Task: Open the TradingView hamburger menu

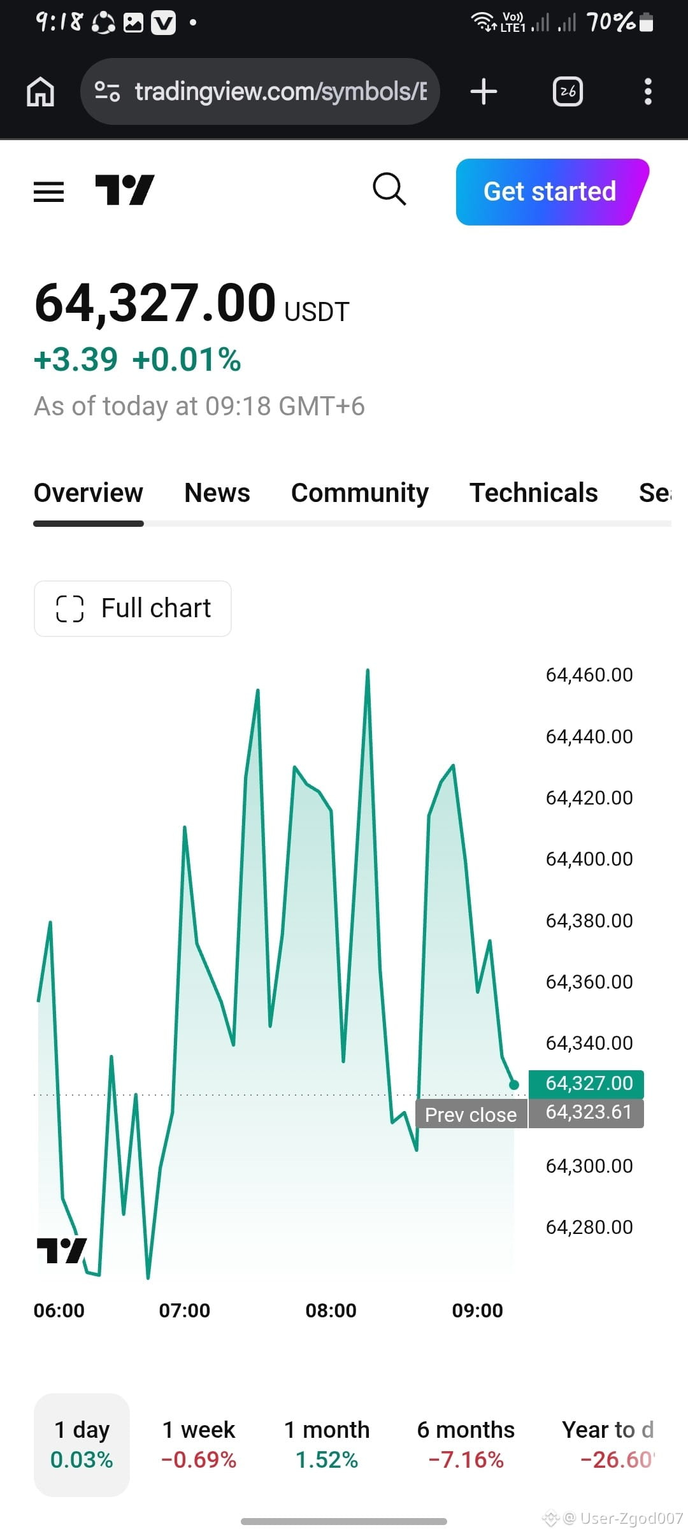Action: click(x=49, y=191)
